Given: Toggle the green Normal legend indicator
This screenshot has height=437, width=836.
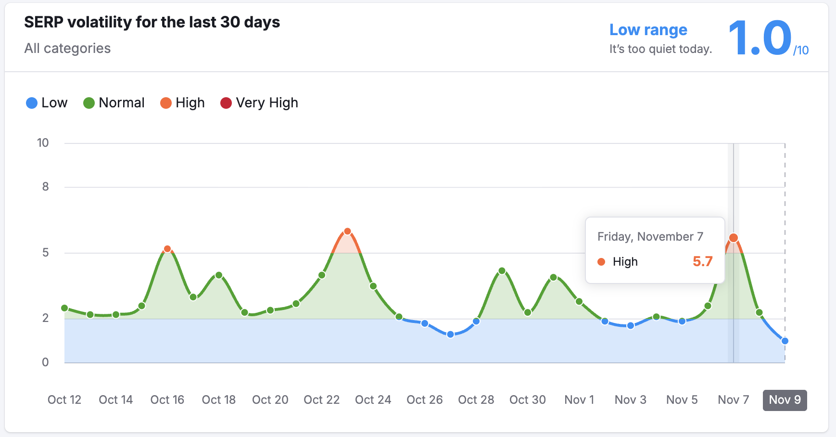Looking at the screenshot, I should [x=88, y=103].
